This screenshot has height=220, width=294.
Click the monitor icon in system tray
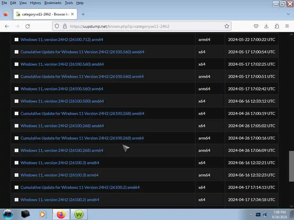[258, 215]
